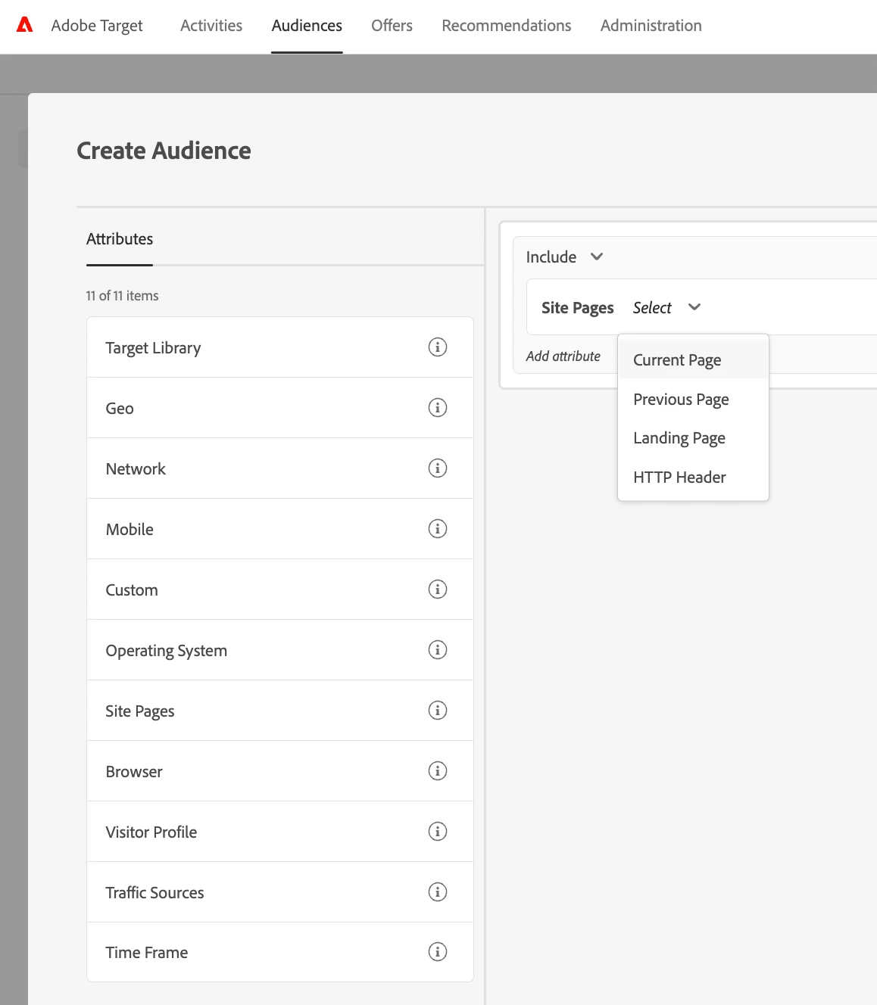Viewport: 877px width, 1005px height.
Task: Open the Site Pages Select dropdown
Action: click(x=666, y=308)
